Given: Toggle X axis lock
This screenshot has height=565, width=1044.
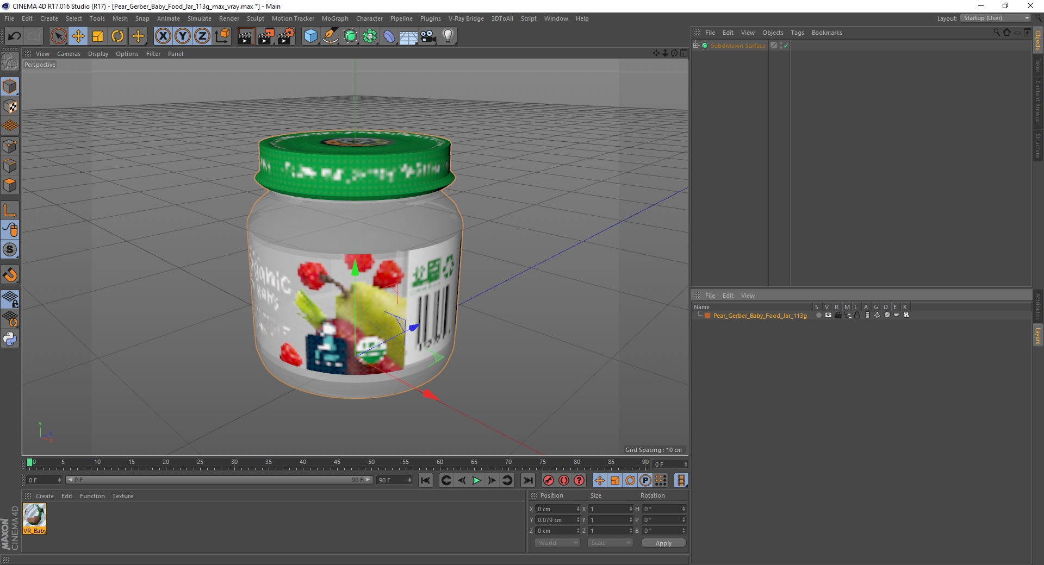Looking at the screenshot, I should pos(163,36).
